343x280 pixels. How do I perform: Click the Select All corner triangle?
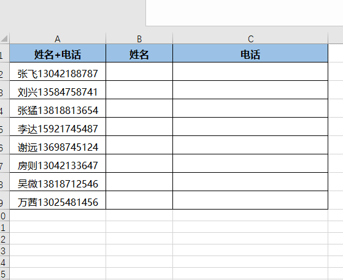(x=4, y=39)
